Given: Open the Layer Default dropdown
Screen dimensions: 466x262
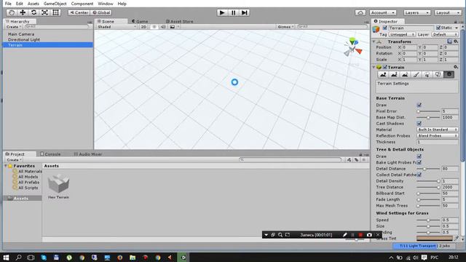Looking at the screenshot, I should tap(445, 34).
